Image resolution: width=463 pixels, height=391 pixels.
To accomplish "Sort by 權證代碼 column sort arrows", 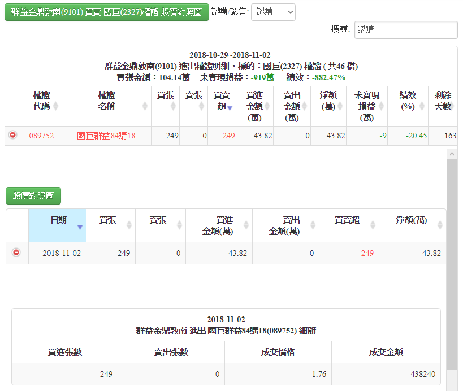I will pos(57,106).
